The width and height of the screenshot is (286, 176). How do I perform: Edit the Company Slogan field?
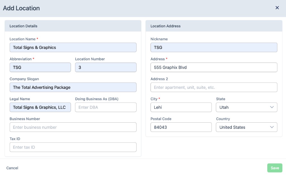pyautogui.click(x=73, y=87)
